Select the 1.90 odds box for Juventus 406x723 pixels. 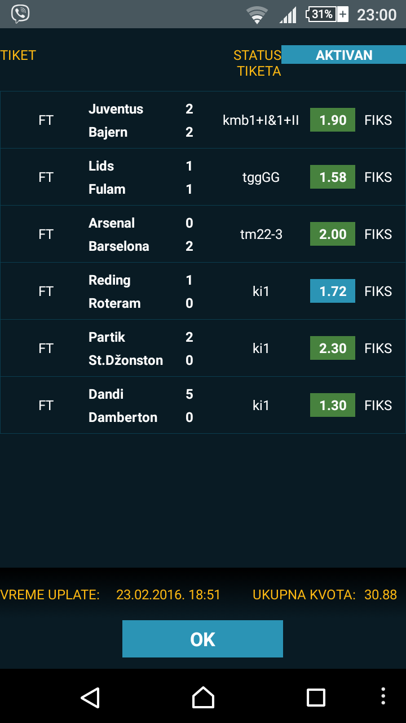pos(333,120)
